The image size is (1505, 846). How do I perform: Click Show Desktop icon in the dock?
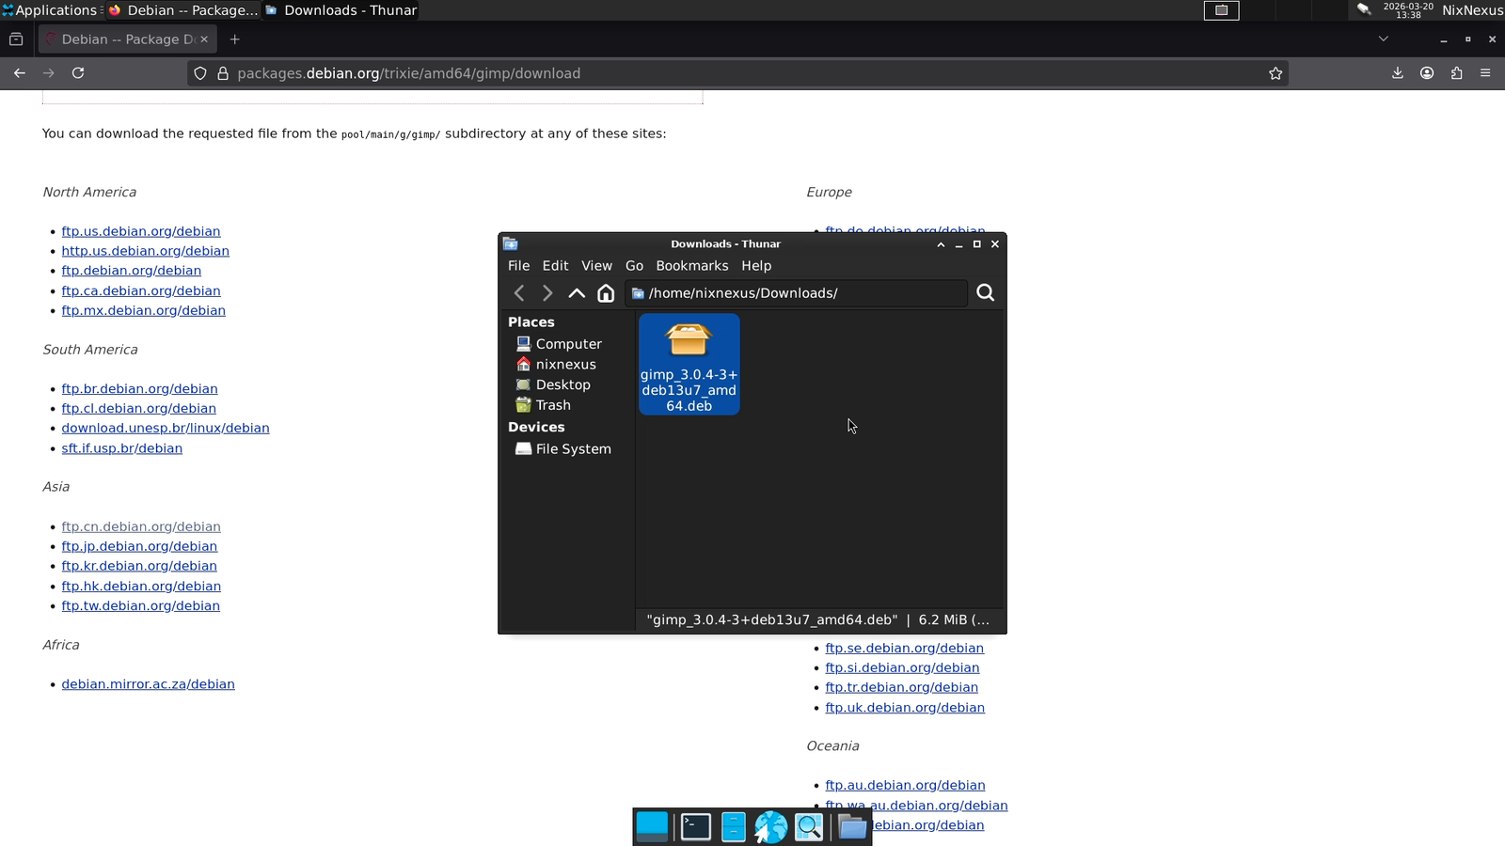point(652,827)
